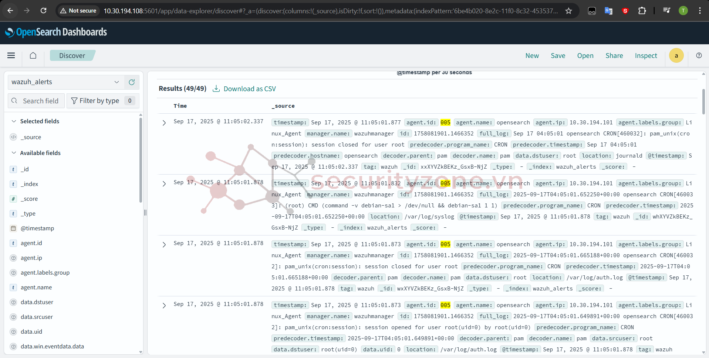This screenshot has height=358, width=709.
Task: Sort by the Time column header
Action: 180,106
